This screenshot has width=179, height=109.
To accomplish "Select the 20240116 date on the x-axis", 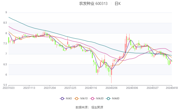I will click(x=91, y=87).
